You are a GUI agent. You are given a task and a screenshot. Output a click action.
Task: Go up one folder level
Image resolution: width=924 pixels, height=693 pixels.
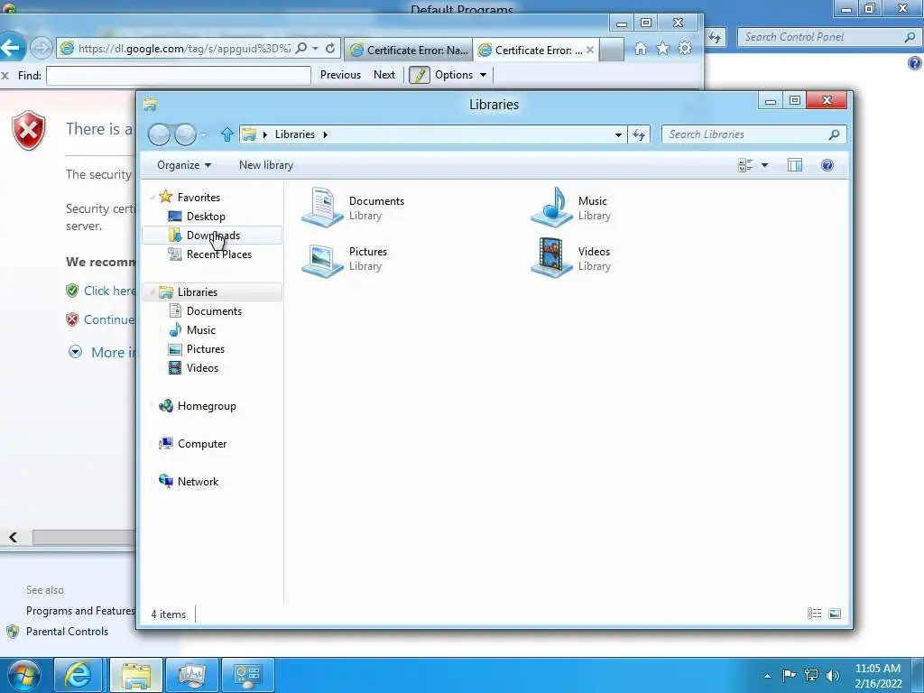pos(226,135)
